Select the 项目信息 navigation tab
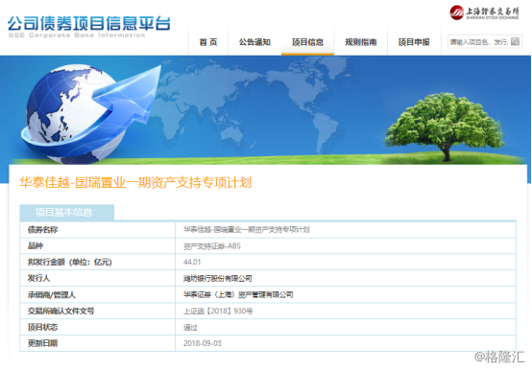Viewport: 532px width, 370px height. pyautogui.click(x=307, y=42)
